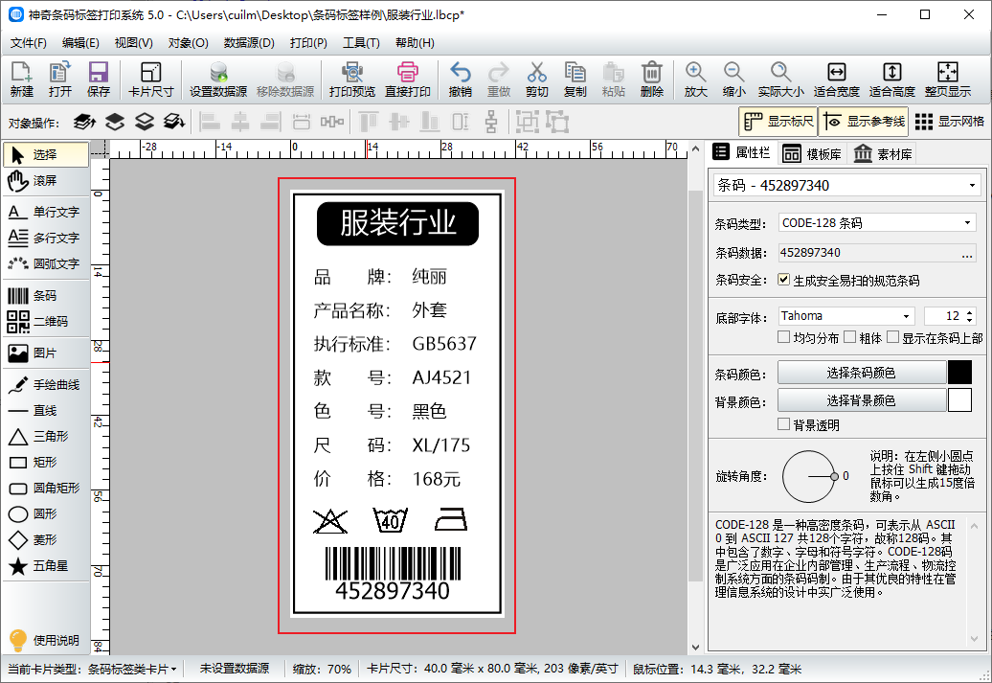This screenshot has width=992, height=683.
Task: Pick the 菱形 diamond shape tool
Action: (46, 540)
